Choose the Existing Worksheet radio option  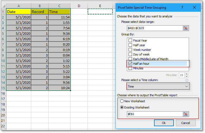(x=122, y=107)
